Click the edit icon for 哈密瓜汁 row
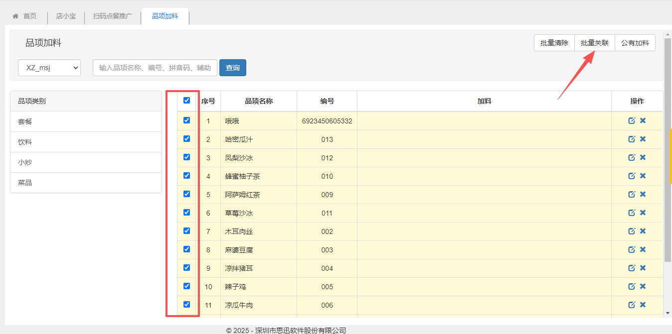 [x=632, y=139]
